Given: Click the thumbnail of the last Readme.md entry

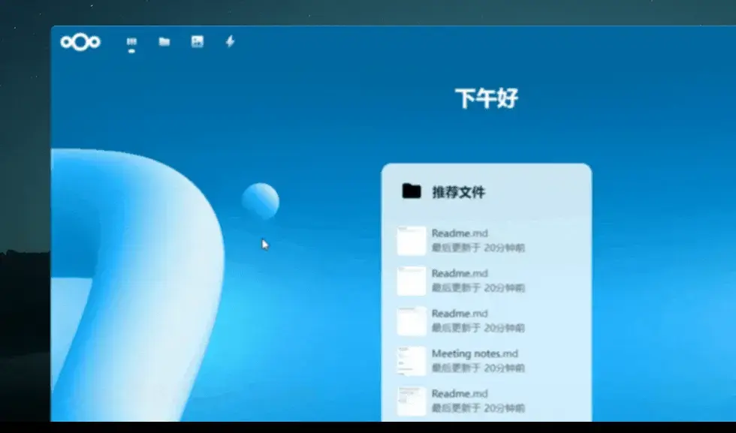Looking at the screenshot, I should (412, 401).
